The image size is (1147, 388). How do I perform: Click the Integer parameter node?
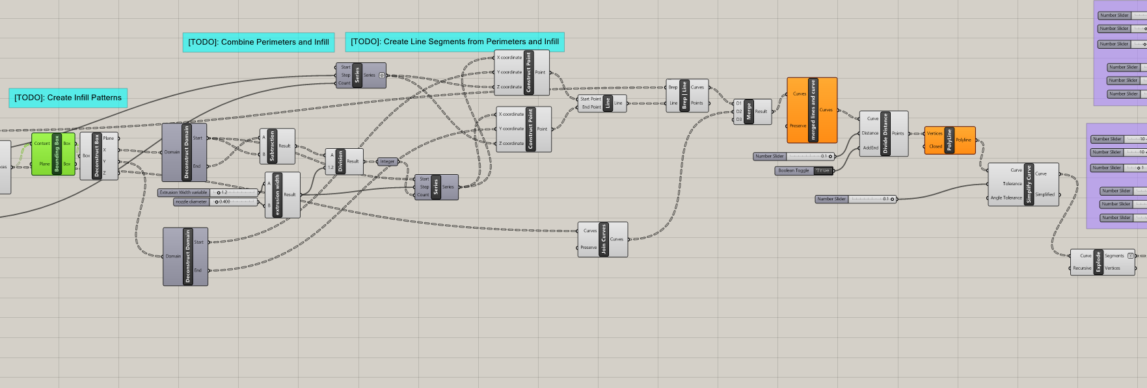(x=387, y=162)
